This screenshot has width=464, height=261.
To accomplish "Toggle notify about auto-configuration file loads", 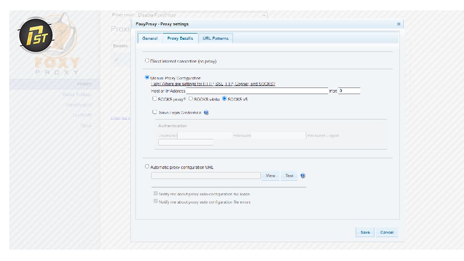I will tap(156, 193).
